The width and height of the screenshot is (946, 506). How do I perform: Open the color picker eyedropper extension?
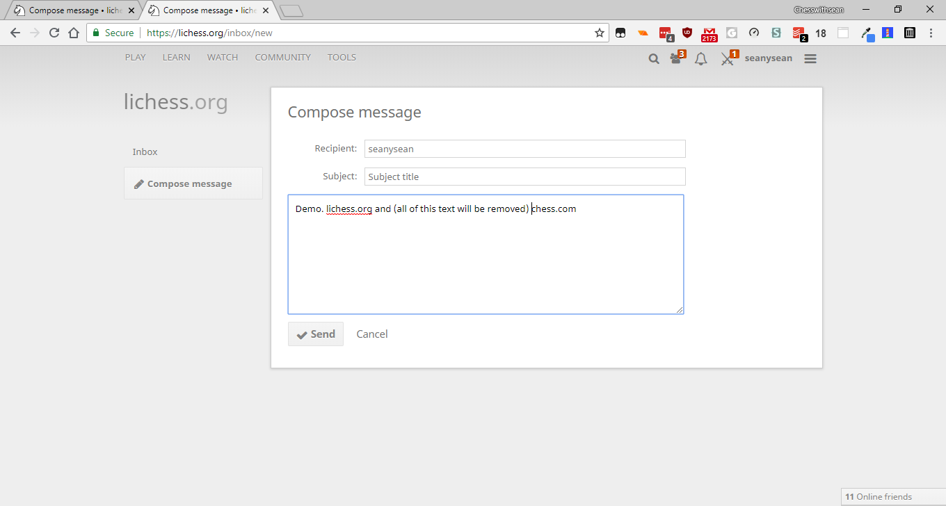tap(866, 33)
